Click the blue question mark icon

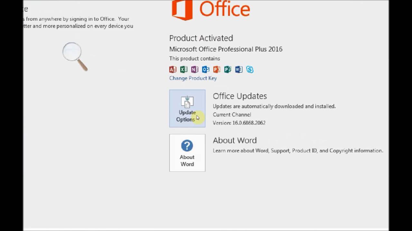coord(187,146)
